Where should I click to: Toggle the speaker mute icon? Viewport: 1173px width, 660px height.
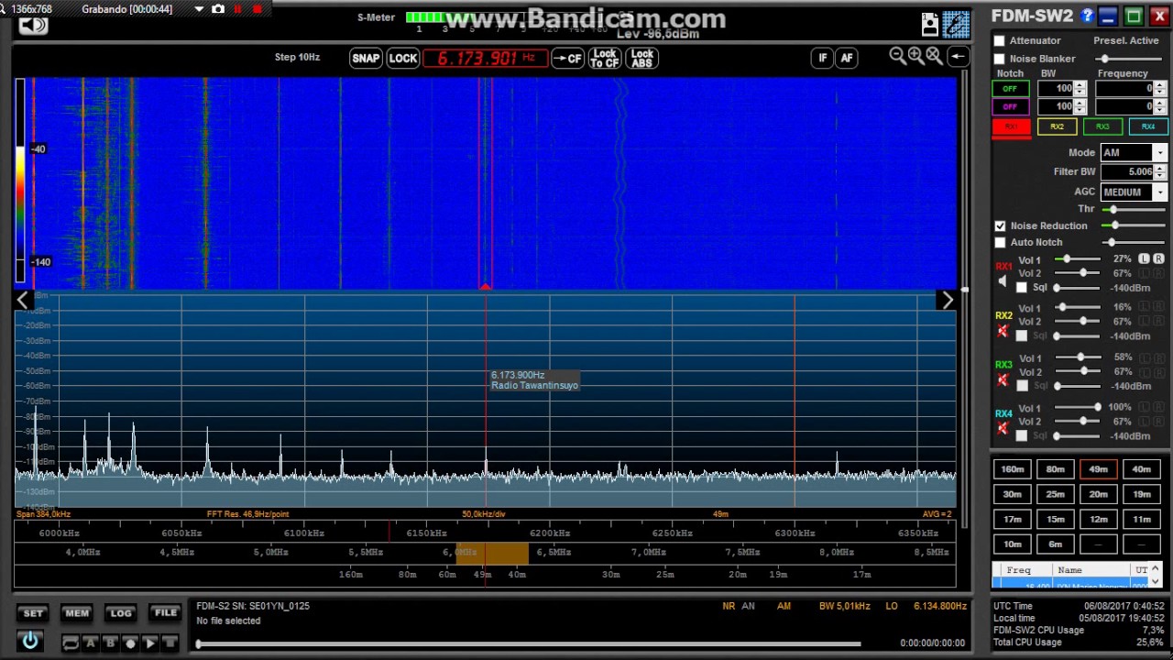[33, 25]
